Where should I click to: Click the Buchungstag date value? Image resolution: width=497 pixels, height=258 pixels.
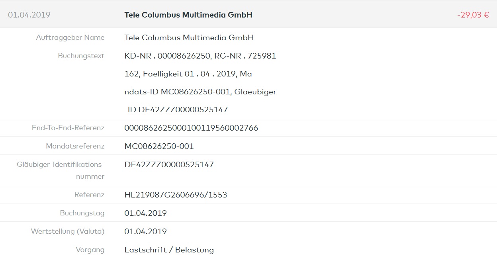coord(145,213)
